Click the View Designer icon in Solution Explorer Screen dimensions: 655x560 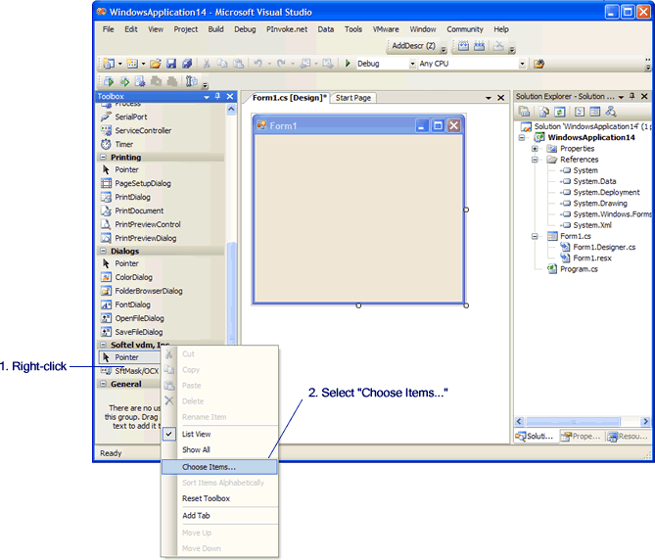595,112
